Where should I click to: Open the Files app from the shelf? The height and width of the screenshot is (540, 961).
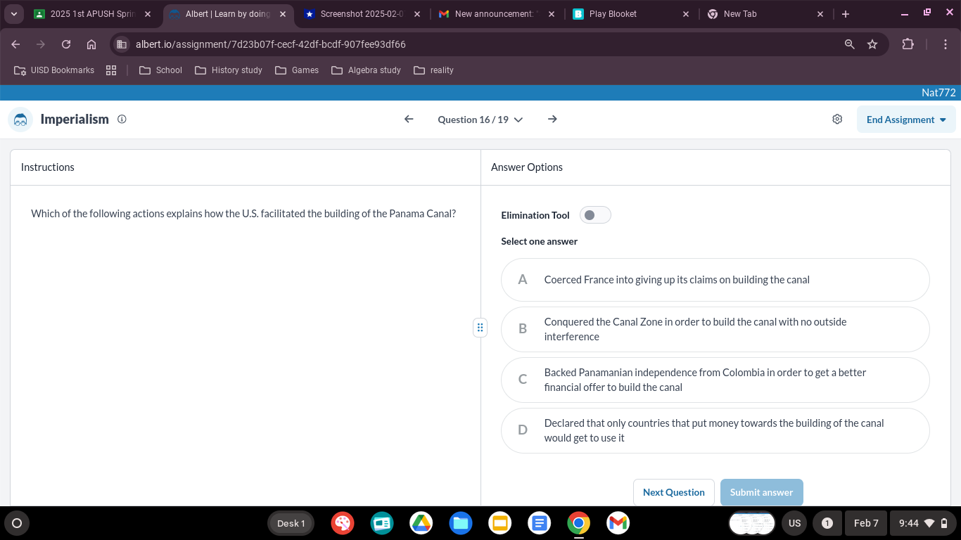[461, 523]
